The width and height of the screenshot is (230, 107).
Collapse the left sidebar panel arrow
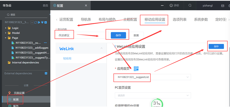click(x=49, y=15)
